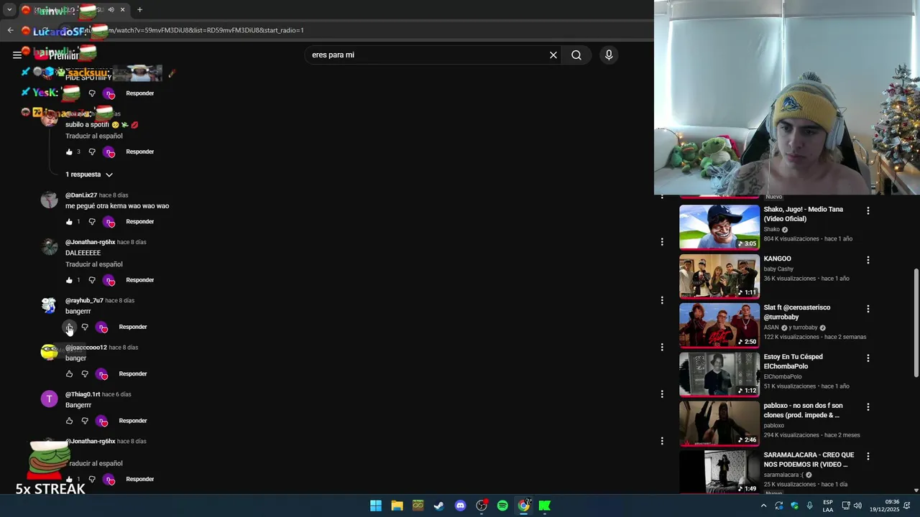Open 'pabloxo - no son dos f son clones' title

tap(803, 411)
